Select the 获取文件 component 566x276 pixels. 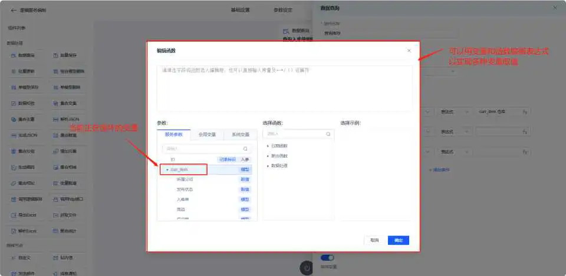click(67, 215)
